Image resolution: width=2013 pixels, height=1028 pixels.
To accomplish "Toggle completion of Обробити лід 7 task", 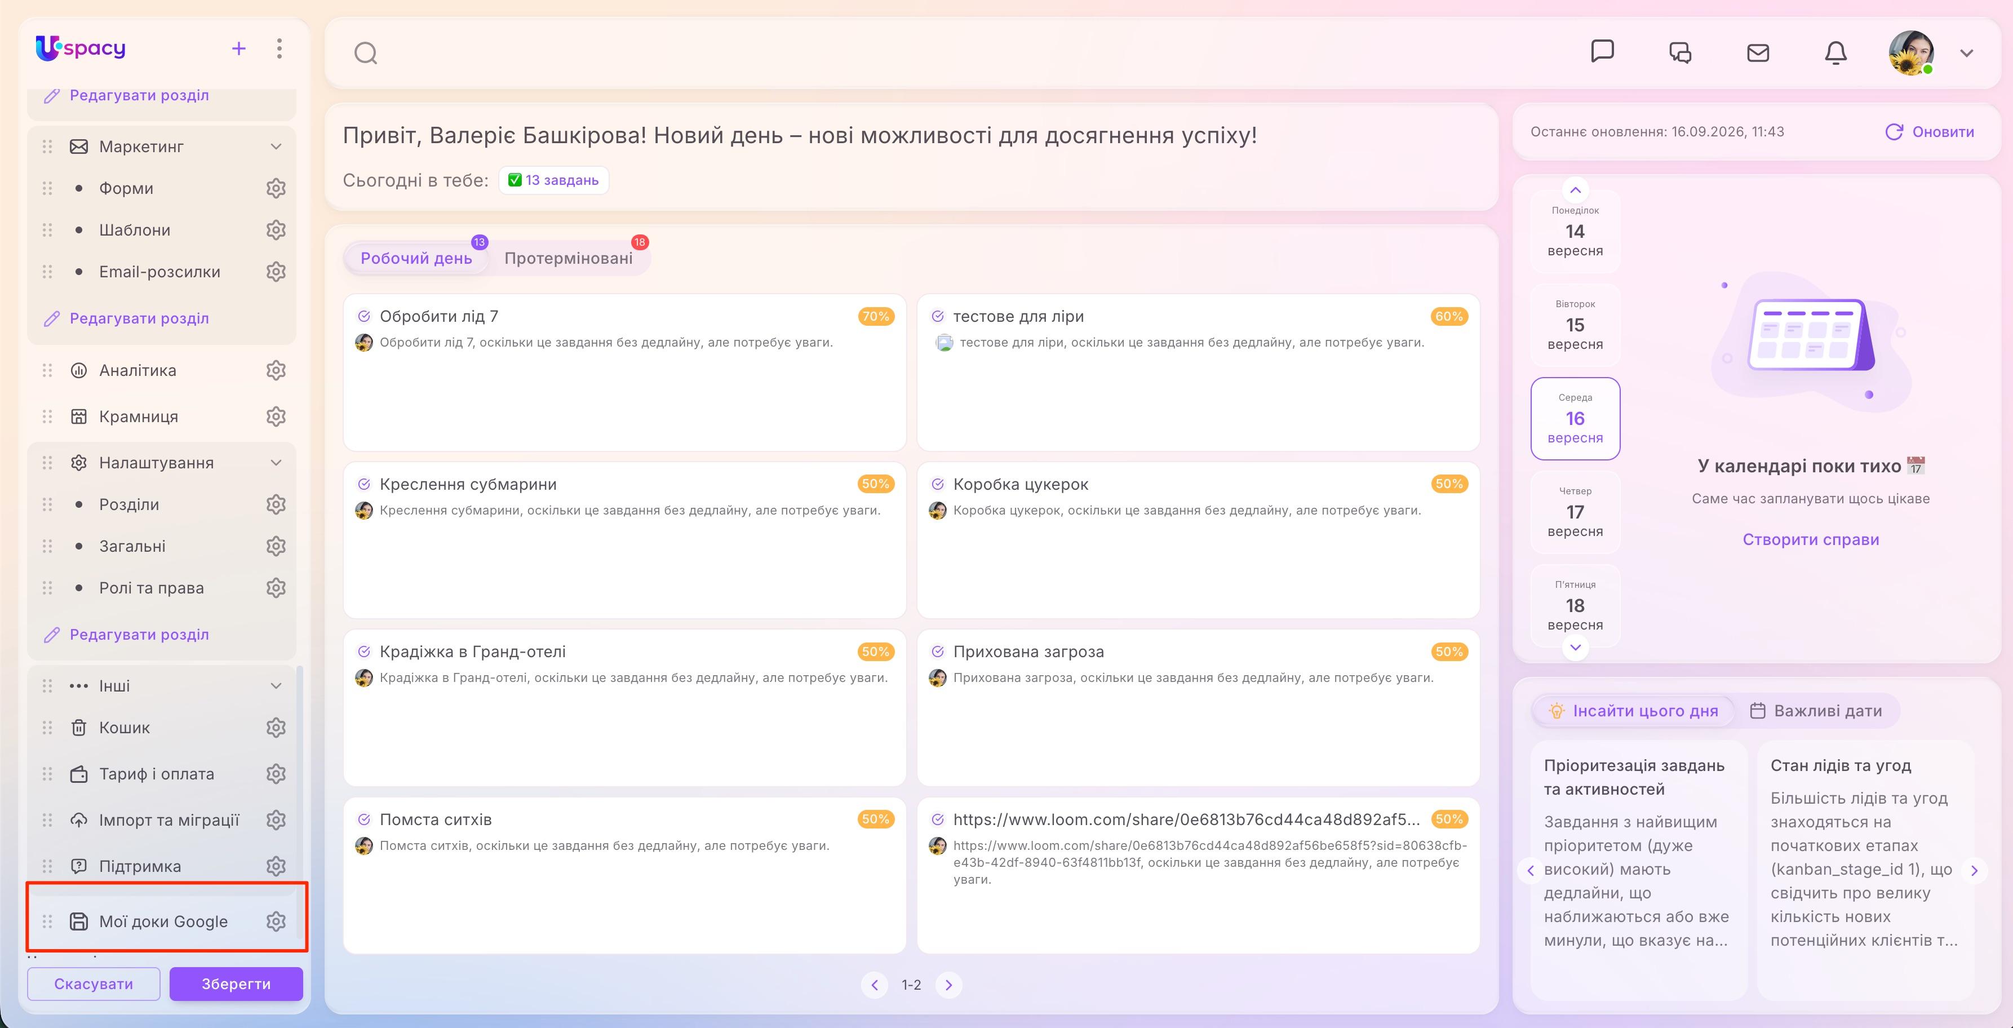I will [x=364, y=317].
